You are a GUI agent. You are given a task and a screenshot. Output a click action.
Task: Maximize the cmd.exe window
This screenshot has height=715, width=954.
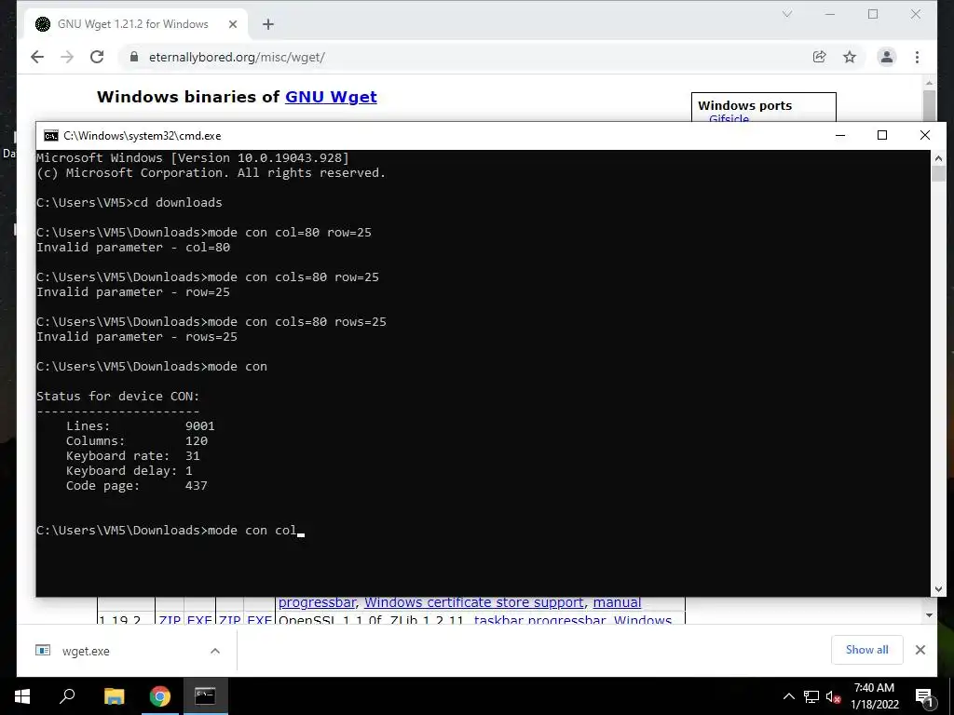(x=882, y=135)
